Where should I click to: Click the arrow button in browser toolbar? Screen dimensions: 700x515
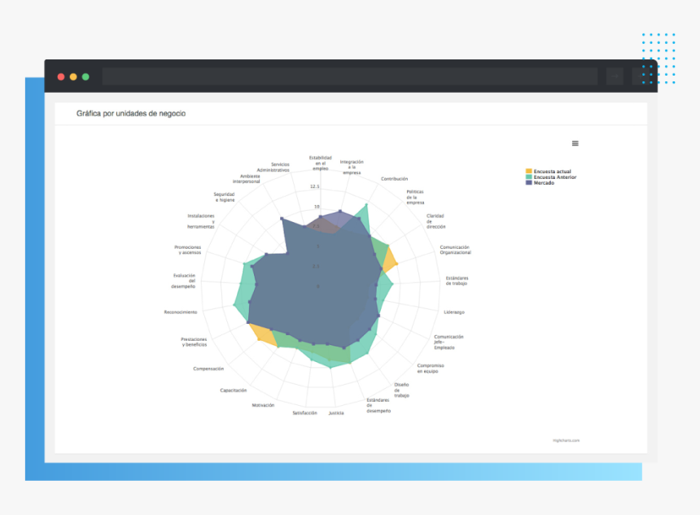coord(615,76)
